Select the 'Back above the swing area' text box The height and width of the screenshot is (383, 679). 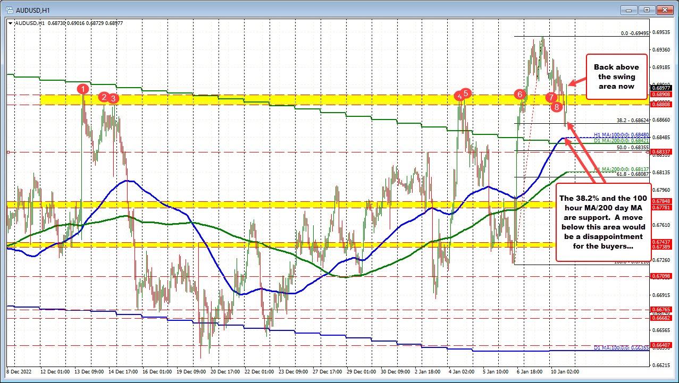[616, 76]
